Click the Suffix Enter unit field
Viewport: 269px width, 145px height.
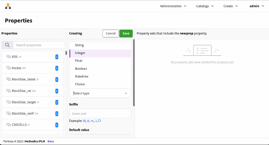(x=100, y=113)
